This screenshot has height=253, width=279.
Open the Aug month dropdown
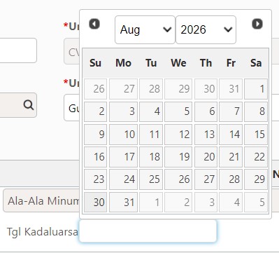tap(145, 29)
